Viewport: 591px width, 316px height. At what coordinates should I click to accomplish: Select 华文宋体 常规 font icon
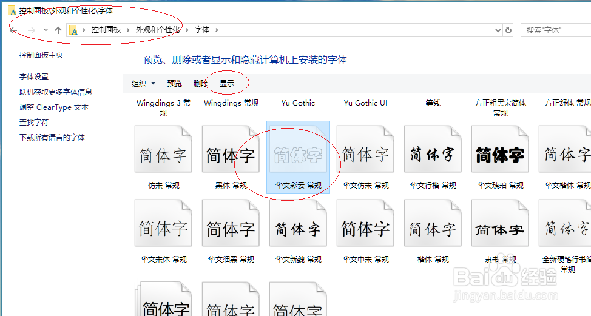[x=163, y=223]
